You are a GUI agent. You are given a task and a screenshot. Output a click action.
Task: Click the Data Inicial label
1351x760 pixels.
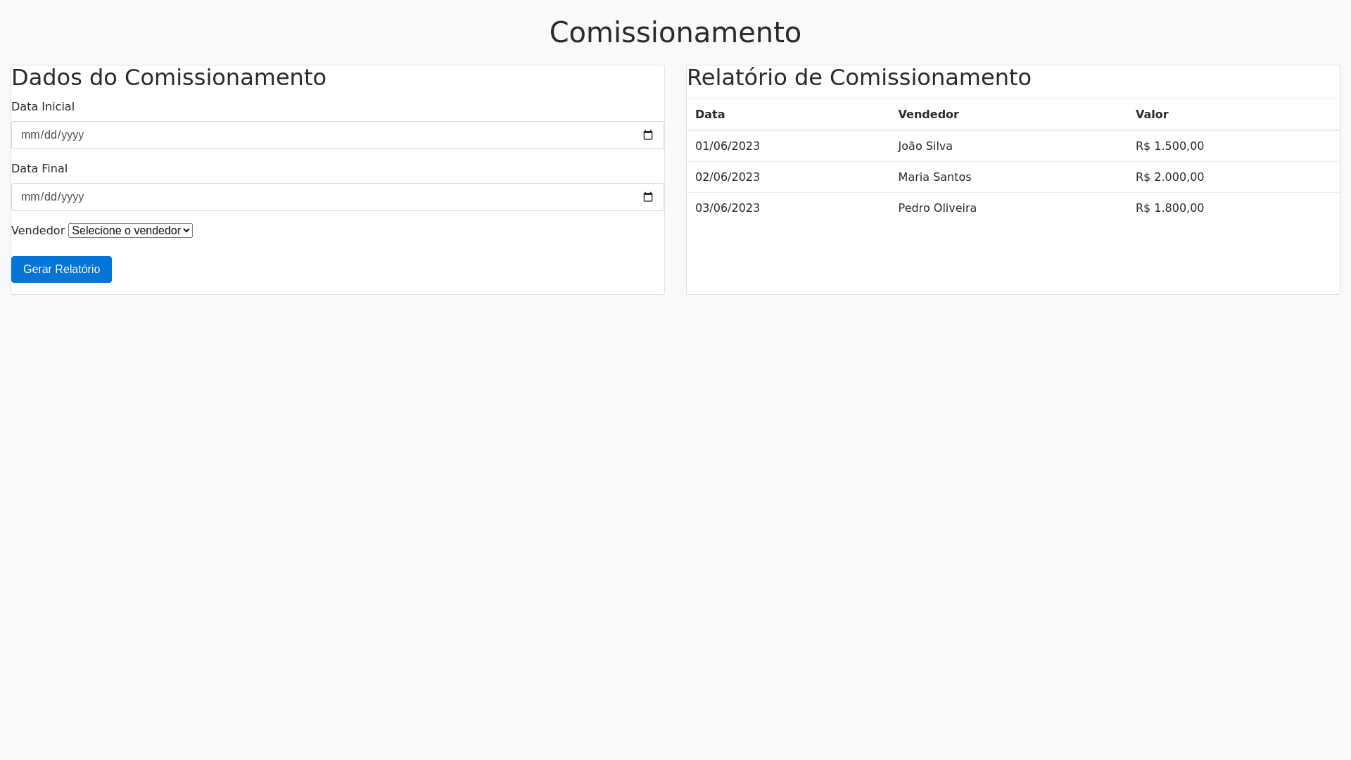[43, 107]
